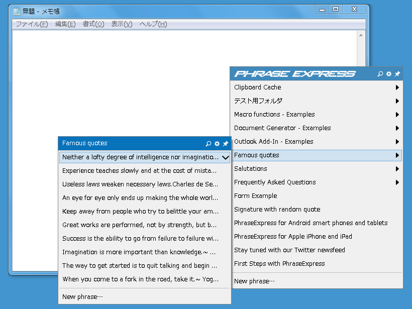Open settings gear in PhraseExpress header
The height and width of the screenshot is (309, 412).
pyautogui.click(x=389, y=74)
